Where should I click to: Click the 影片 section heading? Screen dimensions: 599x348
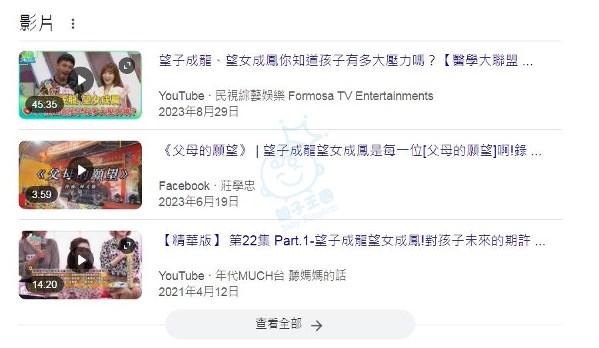pyautogui.click(x=36, y=23)
